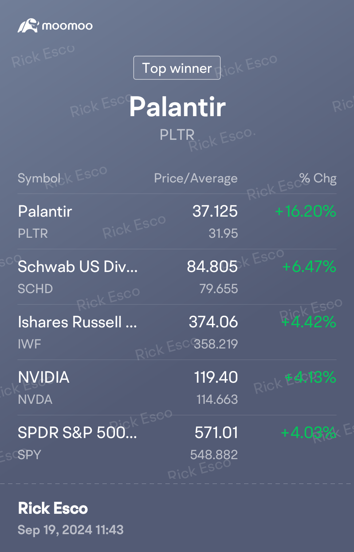
Task: Click the Symbol column header
Action: [39, 178]
